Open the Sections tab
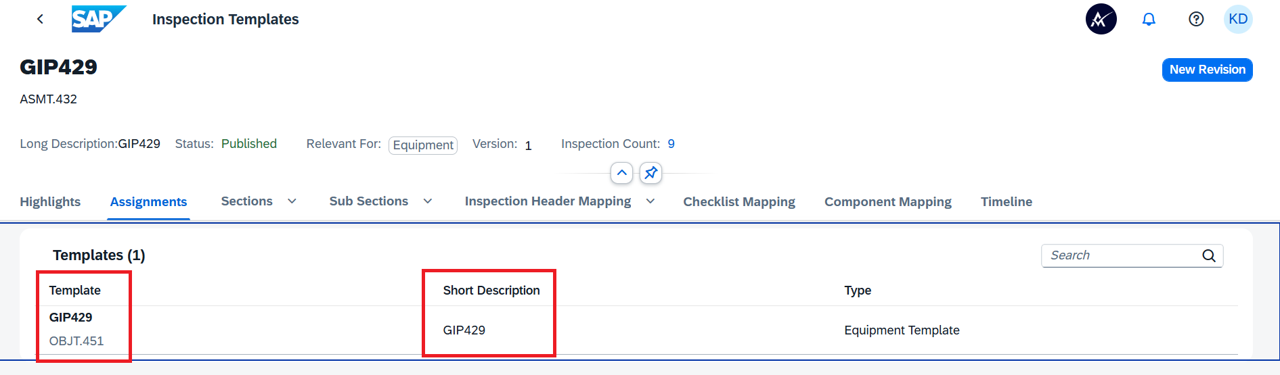 [246, 201]
